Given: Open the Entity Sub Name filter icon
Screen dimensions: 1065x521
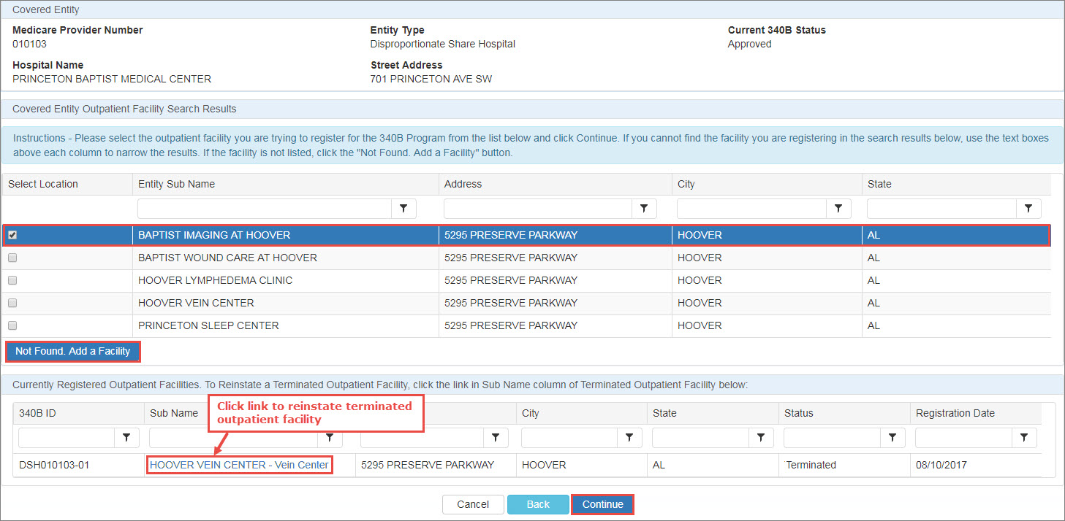Looking at the screenshot, I should (x=403, y=209).
